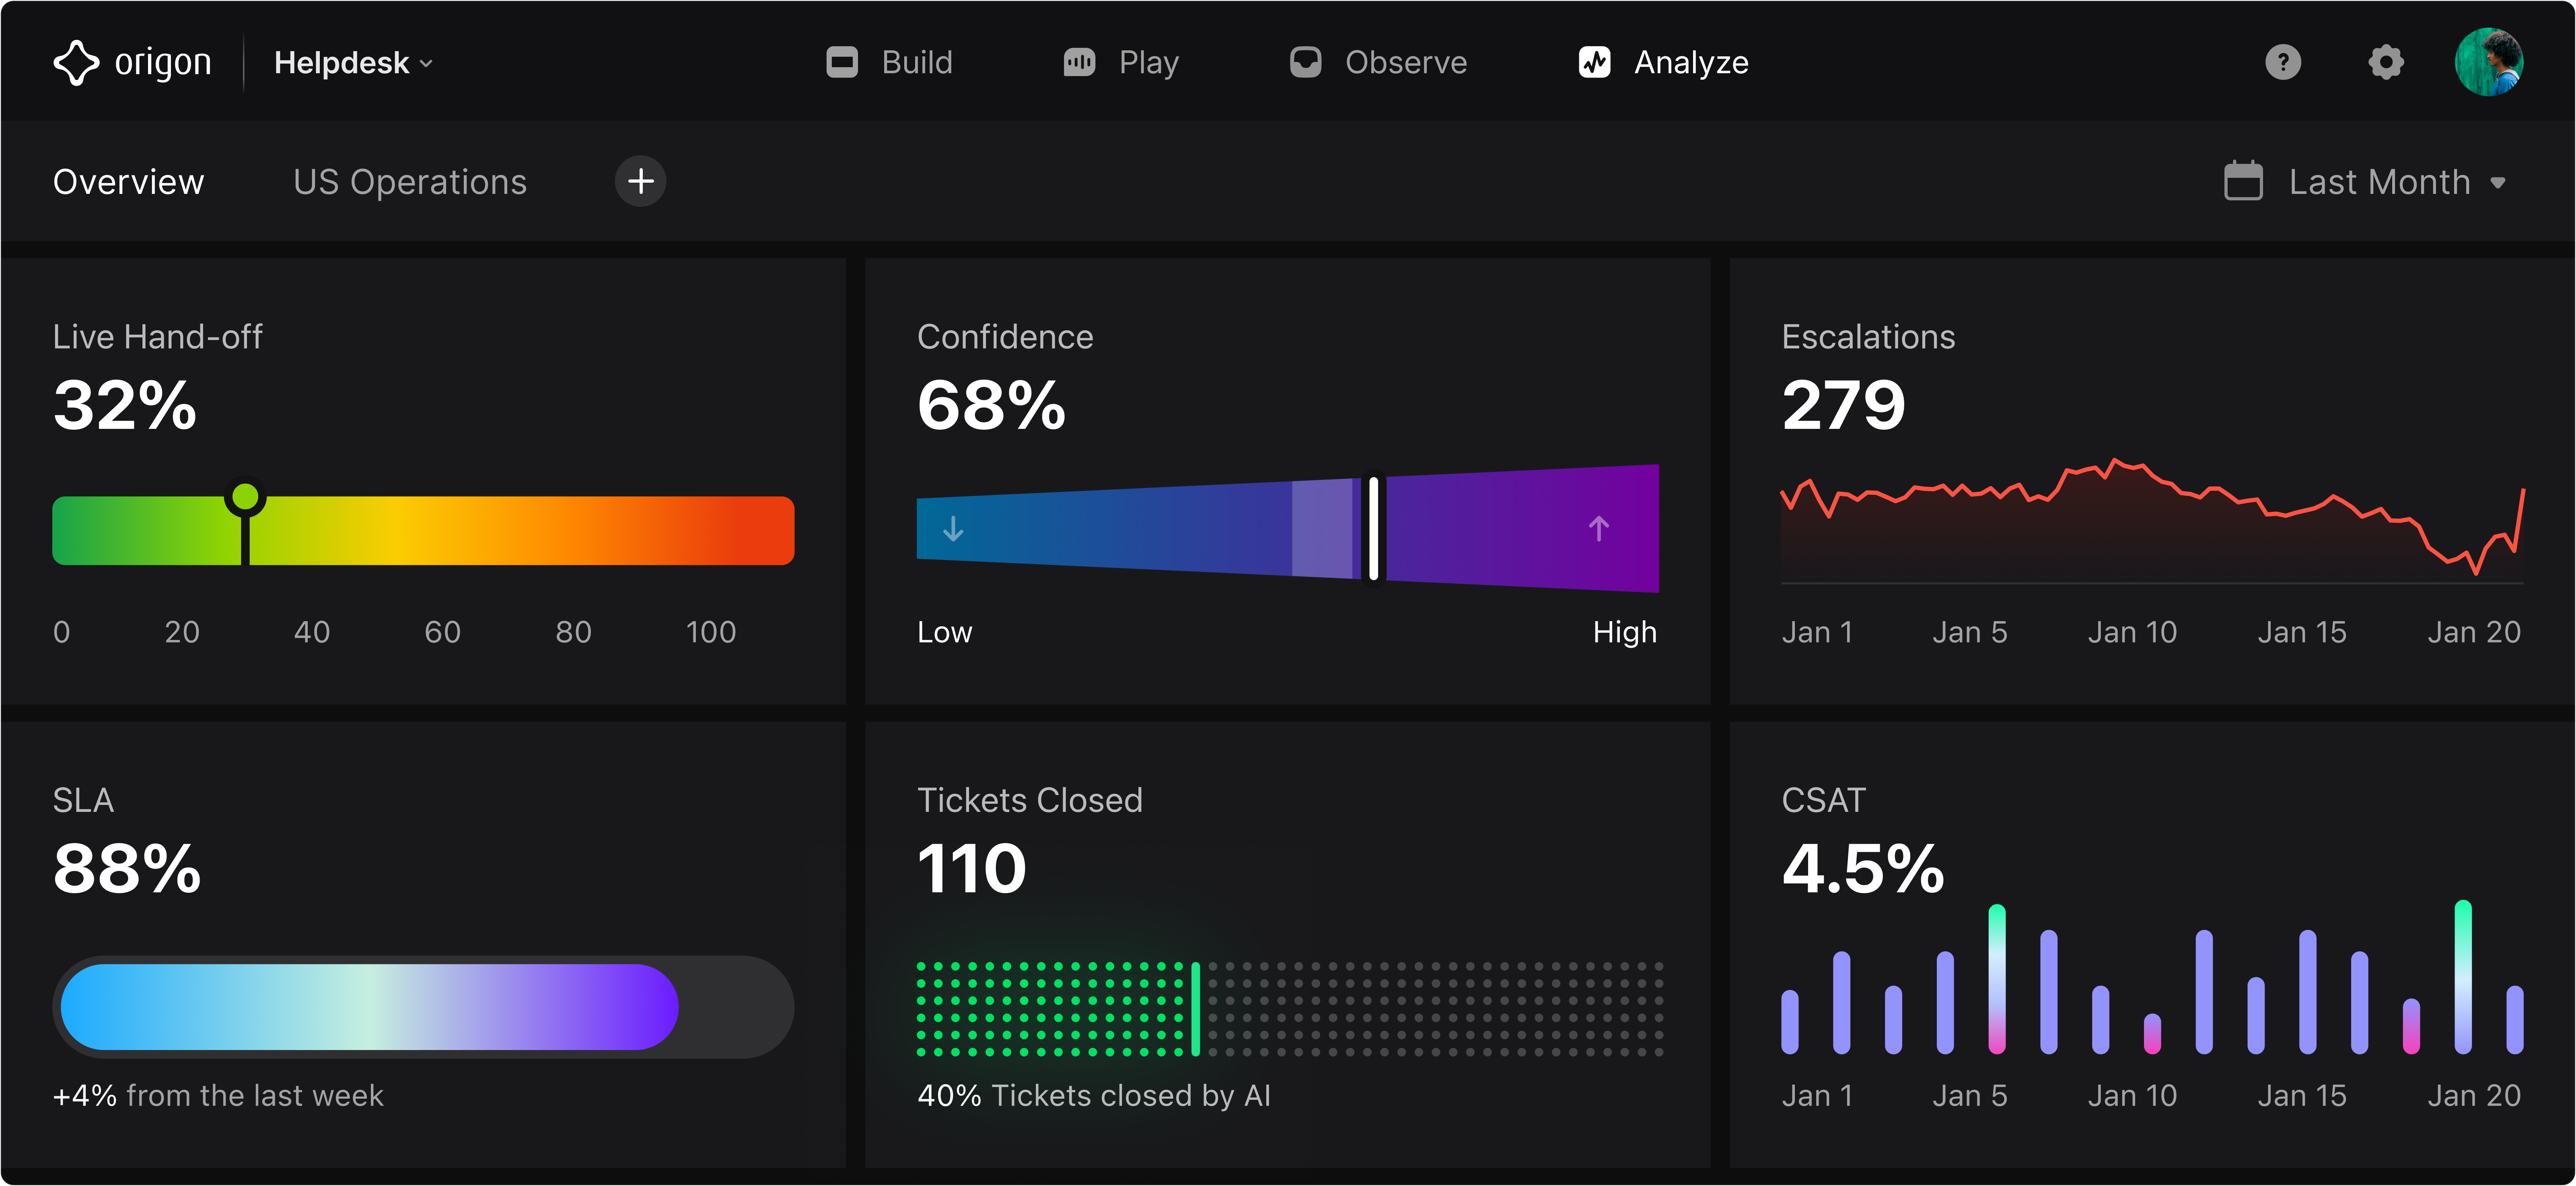Viewport: 2576px width, 1186px height.
Task: Open the Helpdesk workspace dropdown
Action: 353,63
